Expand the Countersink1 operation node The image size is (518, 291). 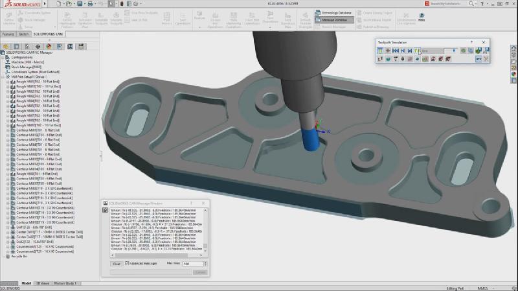pyautogui.click(x=8, y=247)
